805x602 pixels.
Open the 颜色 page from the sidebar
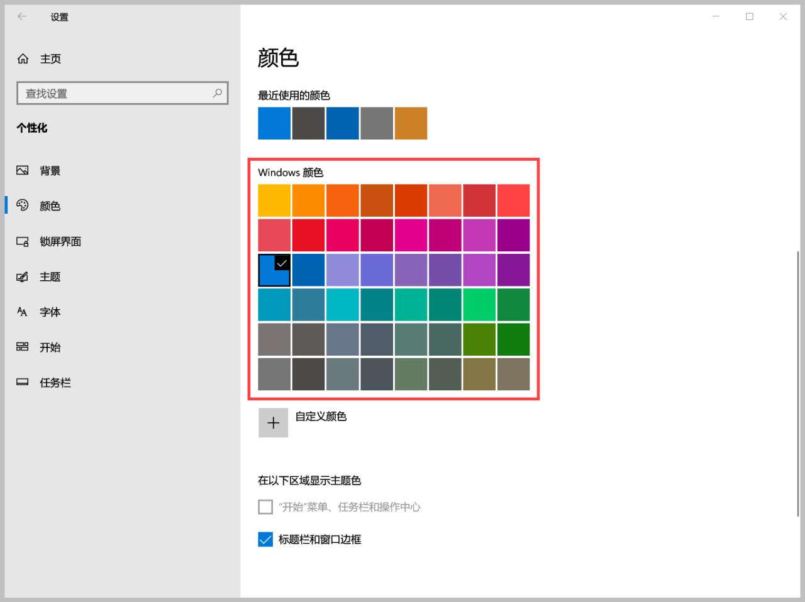pyautogui.click(x=50, y=205)
